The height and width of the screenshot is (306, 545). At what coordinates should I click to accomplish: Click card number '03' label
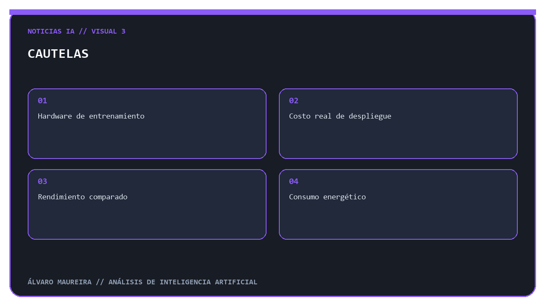click(43, 181)
